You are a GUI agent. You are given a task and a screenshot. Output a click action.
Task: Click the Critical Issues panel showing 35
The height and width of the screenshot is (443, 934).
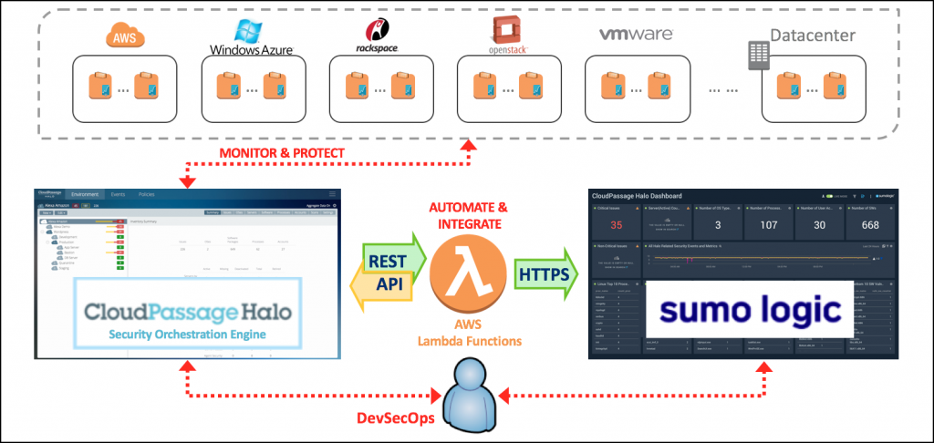pos(617,219)
